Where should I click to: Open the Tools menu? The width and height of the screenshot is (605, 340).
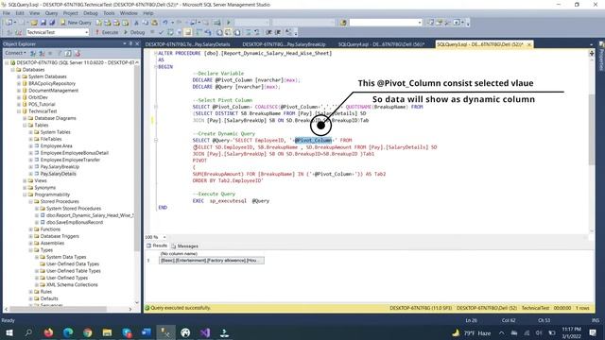point(109,13)
